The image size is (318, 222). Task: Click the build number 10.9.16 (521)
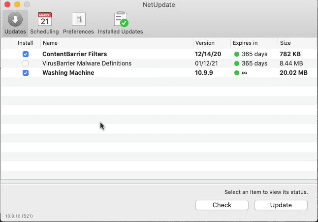tap(19, 216)
